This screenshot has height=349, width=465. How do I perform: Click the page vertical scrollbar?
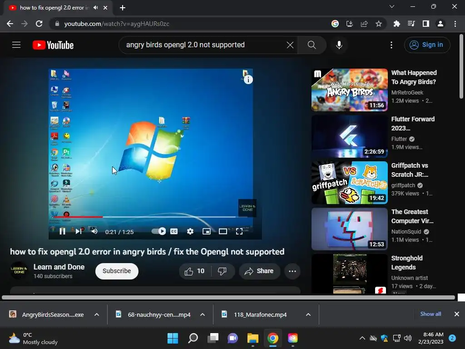pos(461,66)
